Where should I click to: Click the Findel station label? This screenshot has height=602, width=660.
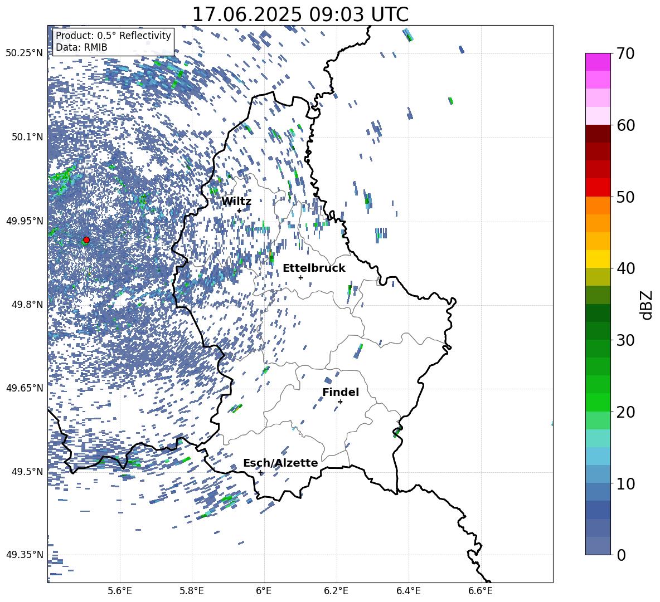[341, 392]
